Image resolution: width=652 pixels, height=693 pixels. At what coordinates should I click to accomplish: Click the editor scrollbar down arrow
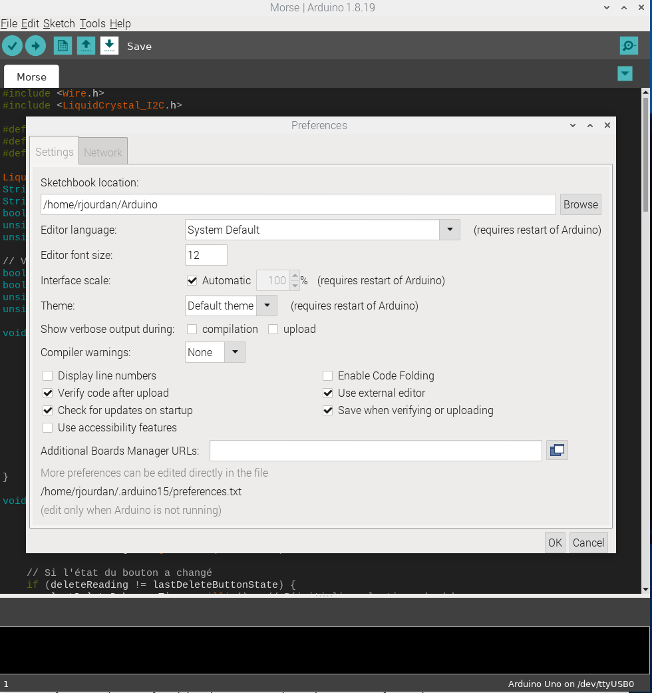tap(645, 589)
